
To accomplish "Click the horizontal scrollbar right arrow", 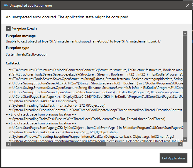I will point(180,144).
